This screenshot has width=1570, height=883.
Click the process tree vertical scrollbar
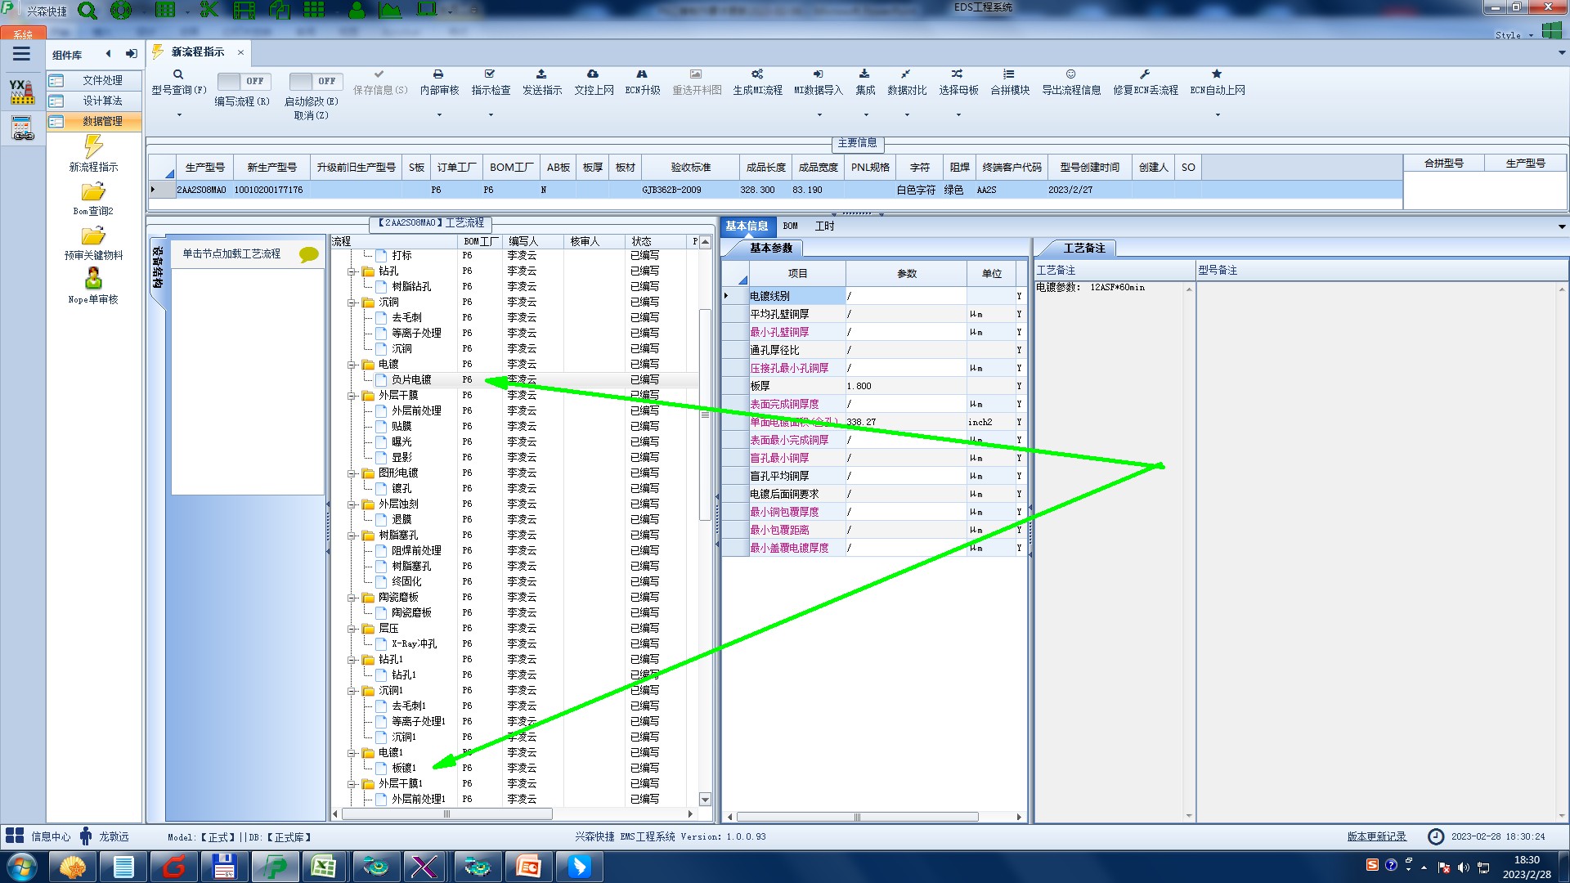[x=705, y=413]
